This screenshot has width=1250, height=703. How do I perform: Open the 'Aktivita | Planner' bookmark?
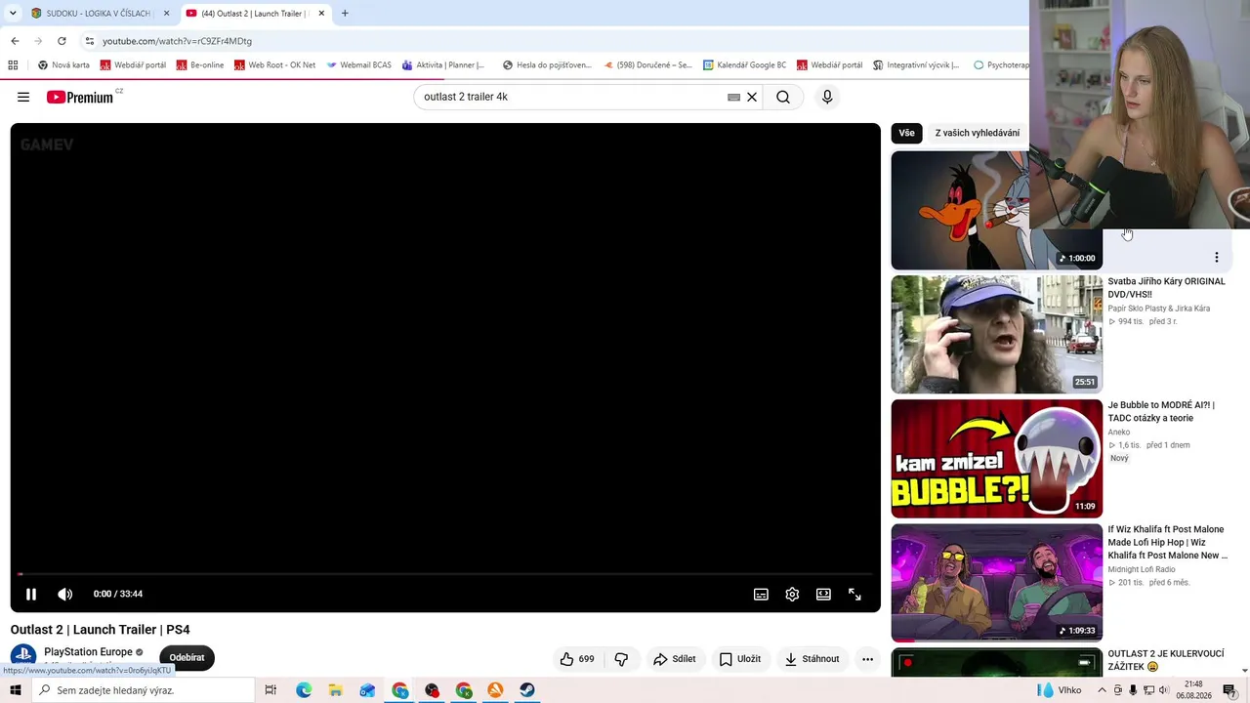pos(443,65)
